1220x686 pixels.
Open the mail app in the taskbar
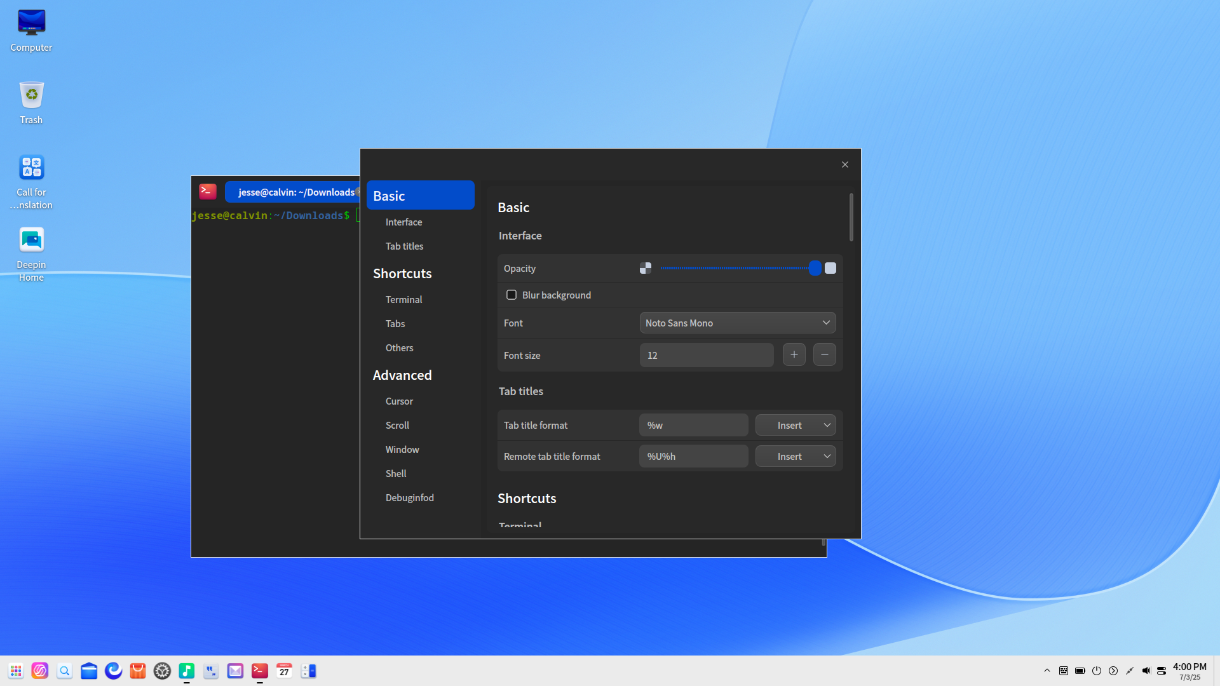click(x=236, y=671)
